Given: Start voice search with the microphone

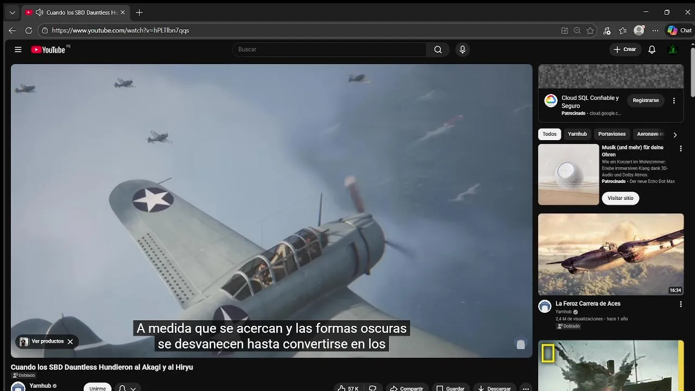Looking at the screenshot, I should pos(463,49).
